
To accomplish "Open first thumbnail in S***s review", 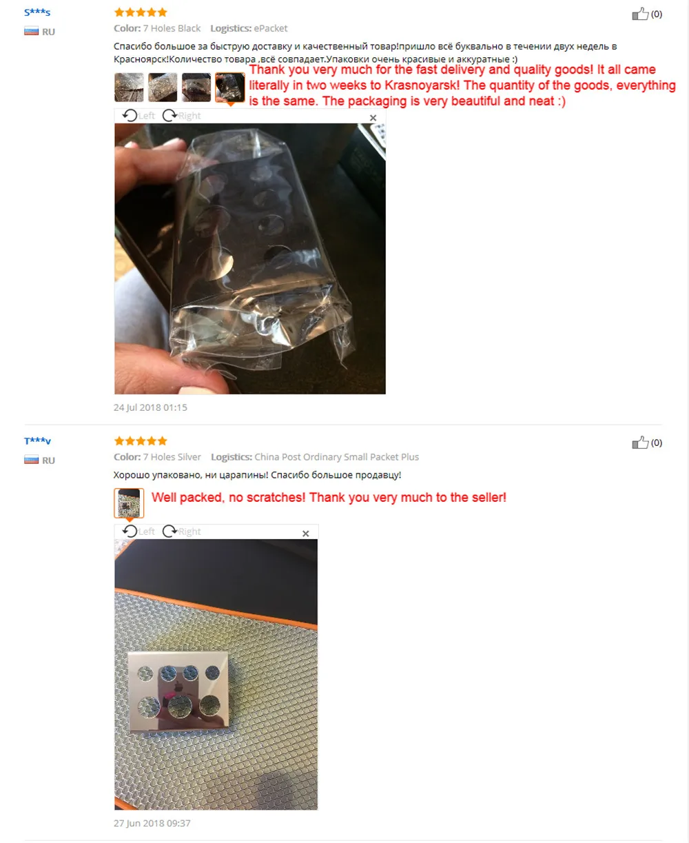I will click(129, 88).
